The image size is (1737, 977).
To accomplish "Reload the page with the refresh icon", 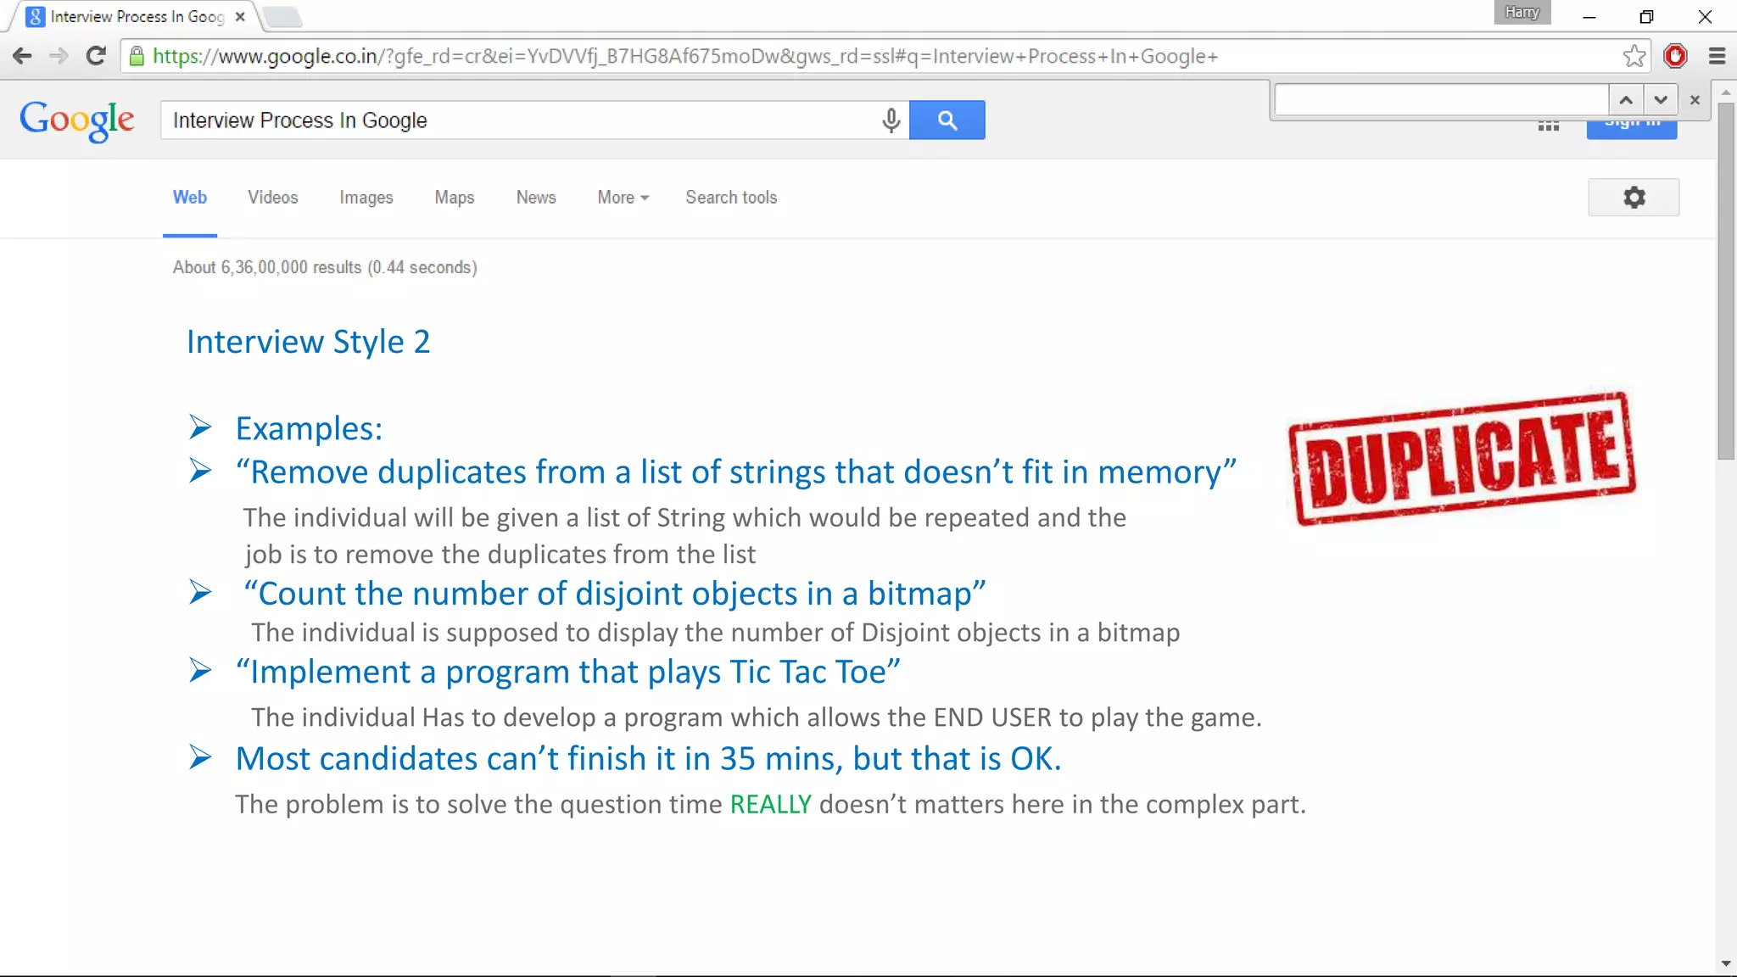I will pyautogui.click(x=96, y=56).
